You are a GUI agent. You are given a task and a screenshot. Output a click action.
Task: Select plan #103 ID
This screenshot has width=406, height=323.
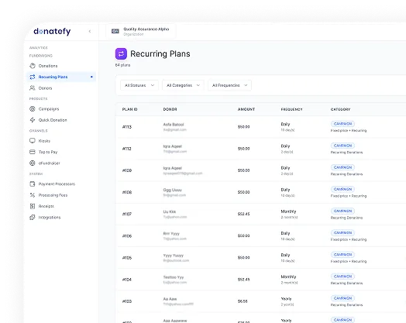coord(127,301)
